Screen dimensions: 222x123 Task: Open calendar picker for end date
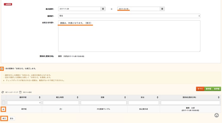point(162,9)
